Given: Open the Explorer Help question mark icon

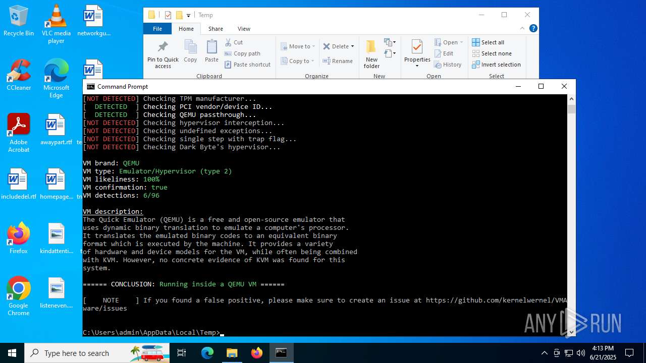Looking at the screenshot, I should point(533,28).
